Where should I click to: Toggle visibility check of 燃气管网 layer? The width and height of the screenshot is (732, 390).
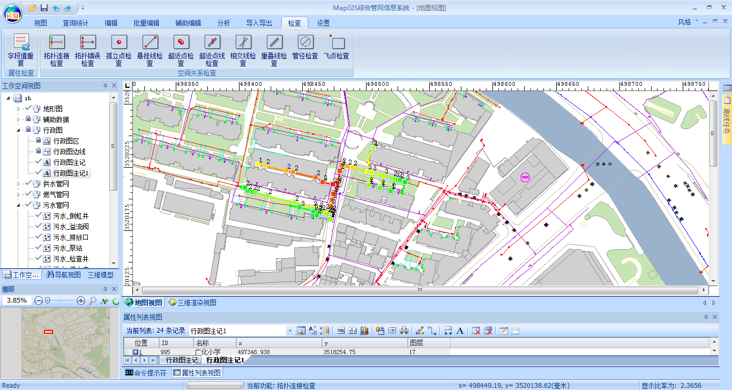tap(28, 194)
